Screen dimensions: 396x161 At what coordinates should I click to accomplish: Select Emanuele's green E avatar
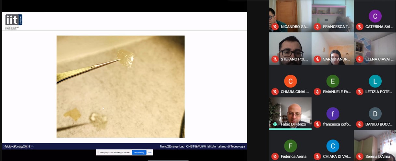click(x=333, y=81)
